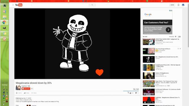The width and height of the screenshot is (189, 106).
Task: Click the search magnifier button
Action: tap(92, 5)
